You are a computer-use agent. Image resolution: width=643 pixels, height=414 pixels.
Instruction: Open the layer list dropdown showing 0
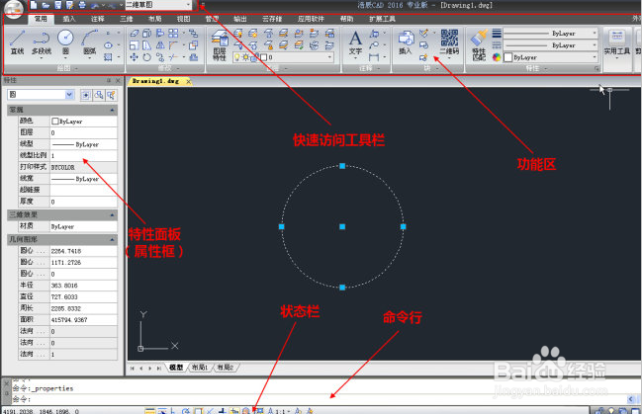[x=283, y=57]
